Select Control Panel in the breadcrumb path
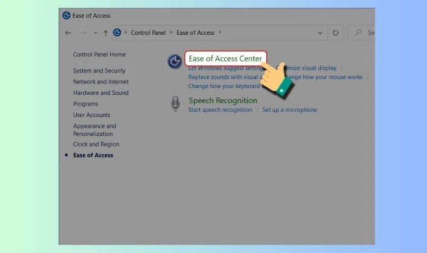 pos(148,33)
